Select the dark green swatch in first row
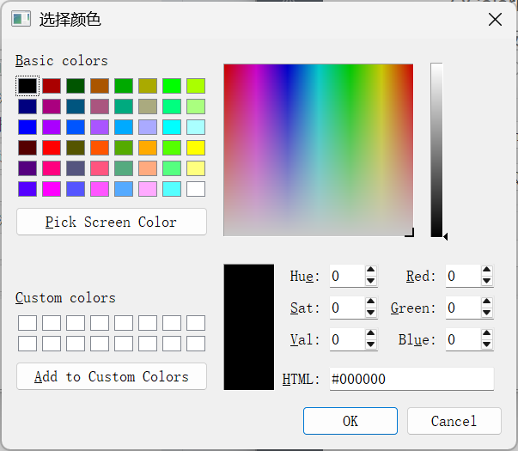This screenshot has width=518, height=451. (76, 86)
